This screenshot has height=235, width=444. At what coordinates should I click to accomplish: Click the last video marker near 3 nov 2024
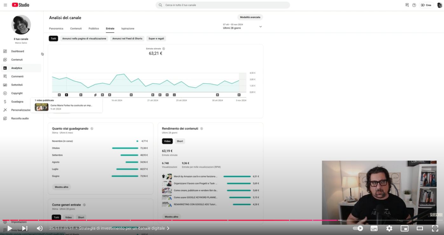tap(239, 95)
